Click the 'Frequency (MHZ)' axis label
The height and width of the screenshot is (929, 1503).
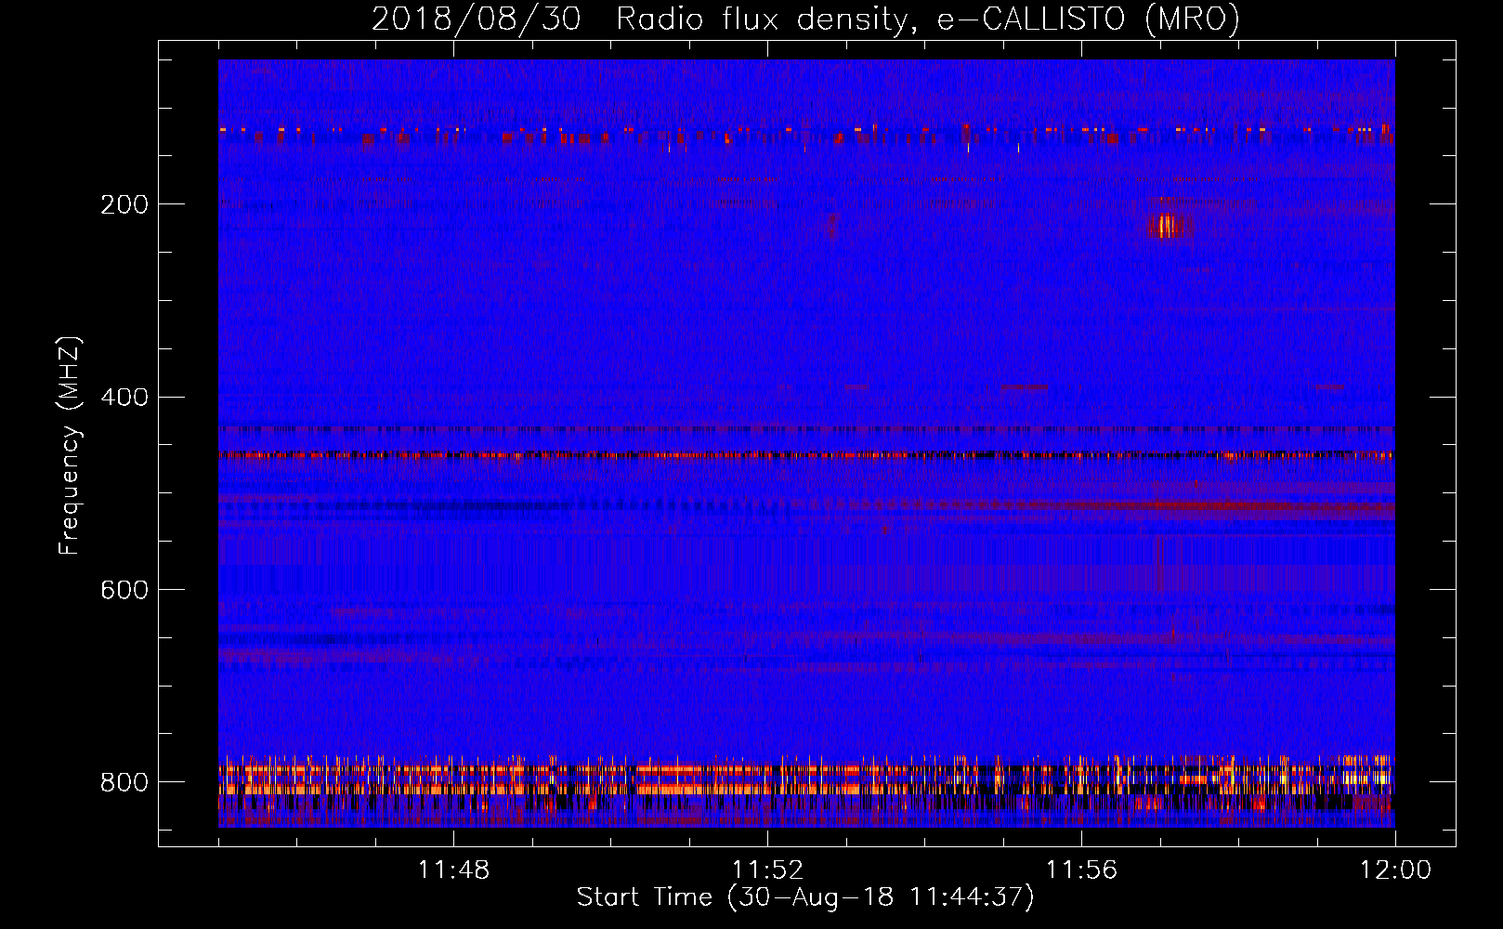[70, 446]
